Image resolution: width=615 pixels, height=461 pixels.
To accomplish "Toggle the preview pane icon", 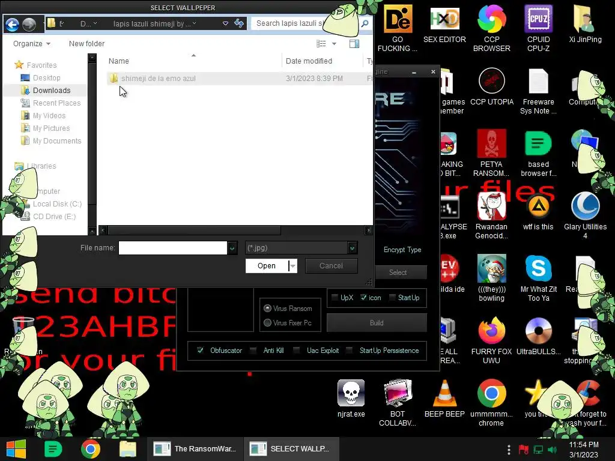I will tap(354, 43).
